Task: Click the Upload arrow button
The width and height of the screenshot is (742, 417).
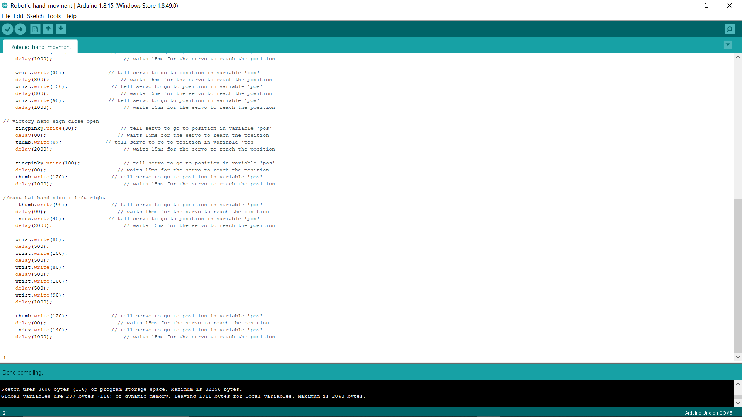Action: (x=20, y=29)
